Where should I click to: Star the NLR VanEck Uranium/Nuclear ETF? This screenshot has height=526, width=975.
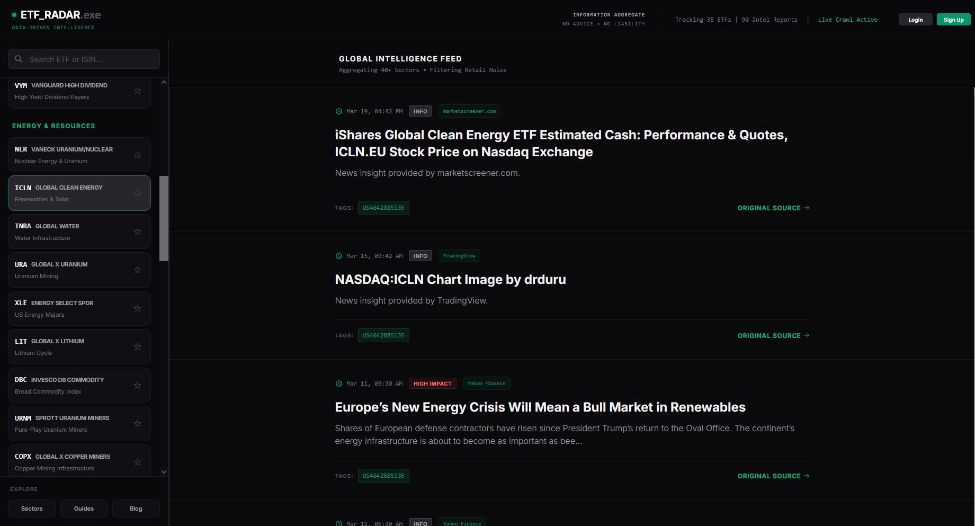coord(137,155)
